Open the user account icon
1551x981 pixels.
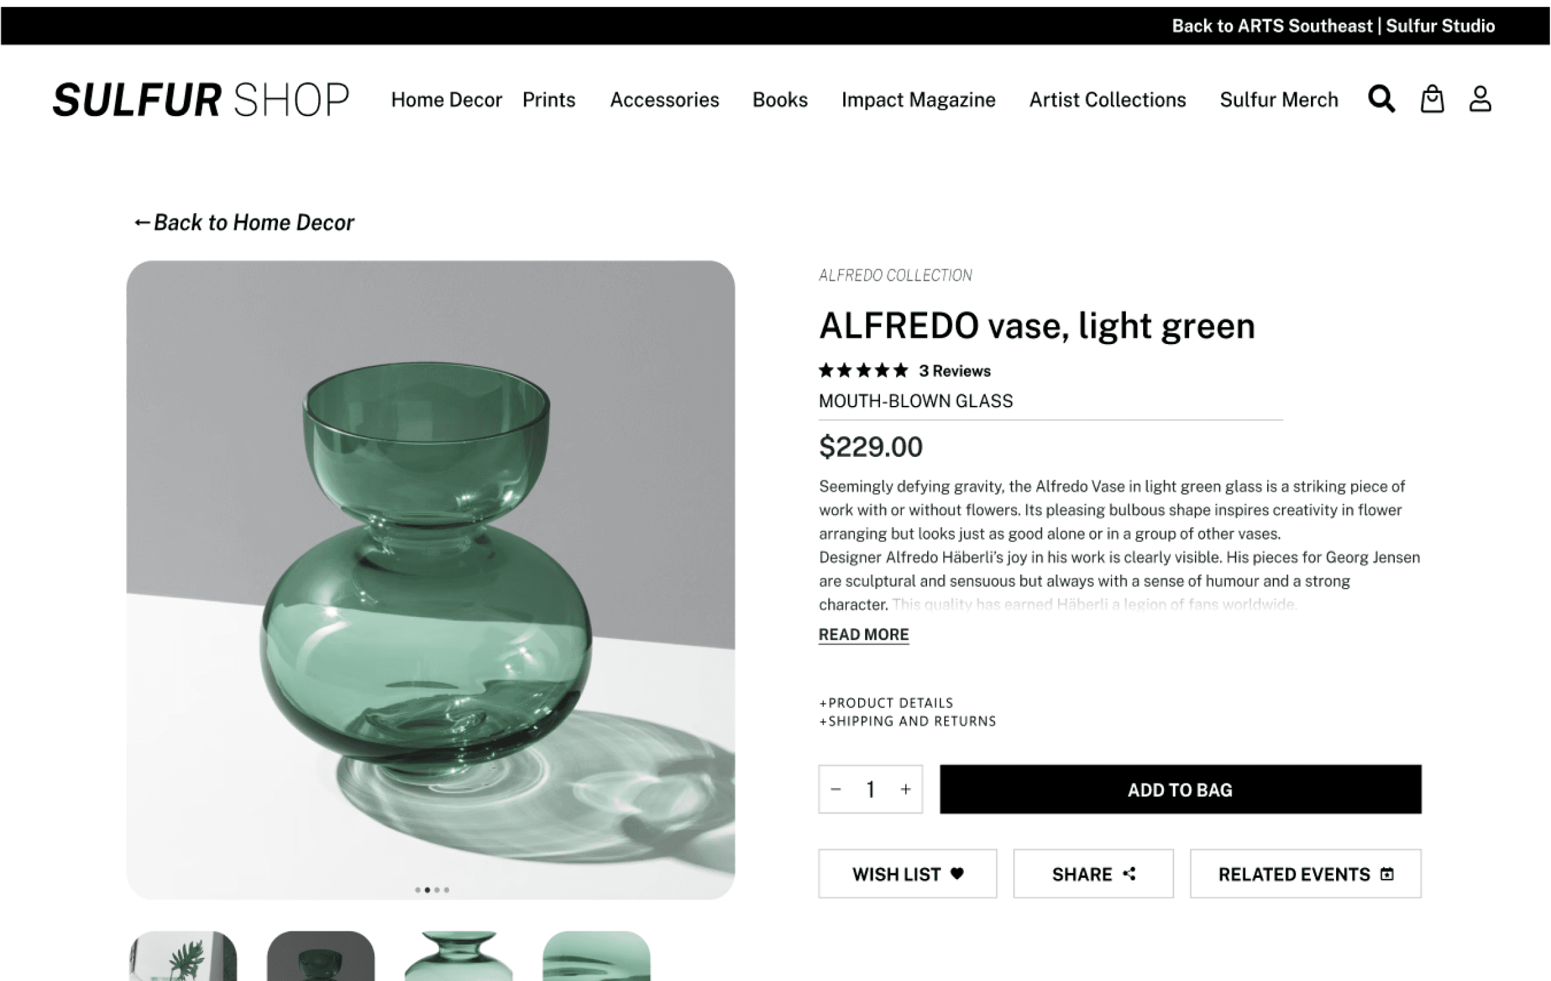(x=1480, y=99)
